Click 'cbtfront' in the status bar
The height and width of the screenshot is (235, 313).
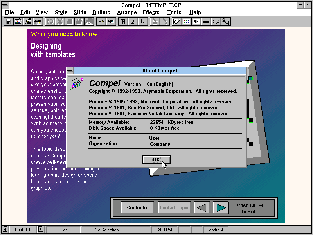(x=216, y=230)
